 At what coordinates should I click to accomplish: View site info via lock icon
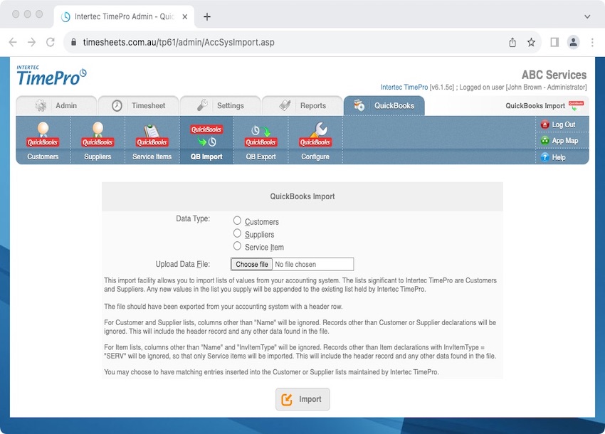73,42
